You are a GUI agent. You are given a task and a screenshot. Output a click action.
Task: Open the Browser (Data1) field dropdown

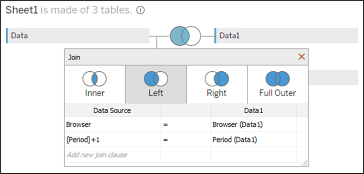pyautogui.click(x=253, y=125)
